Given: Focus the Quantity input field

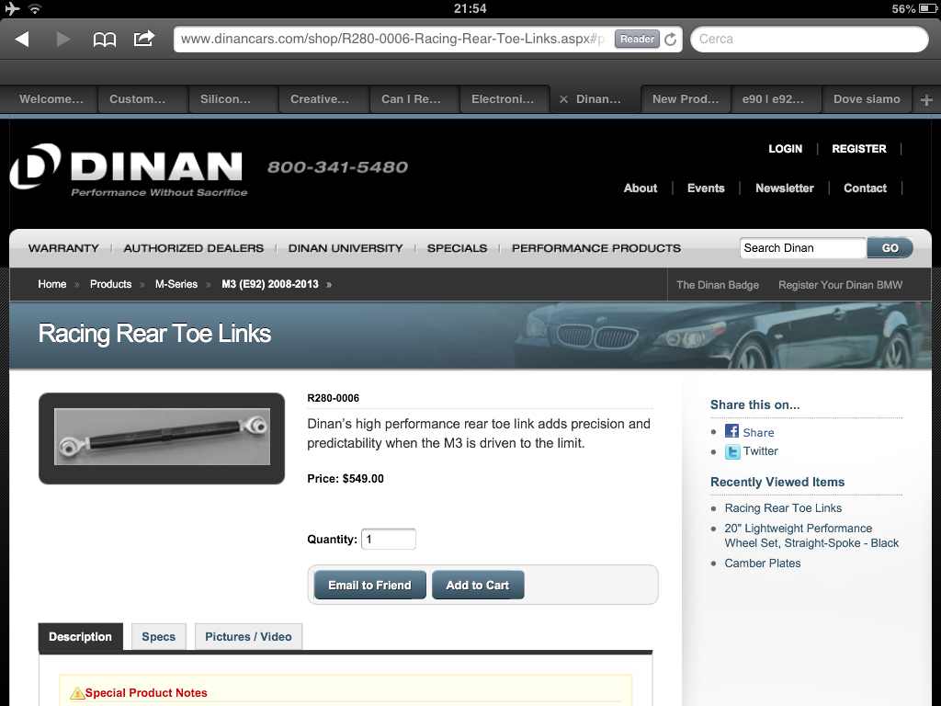Looking at the screenshot, I should click(x=388, y=540).
